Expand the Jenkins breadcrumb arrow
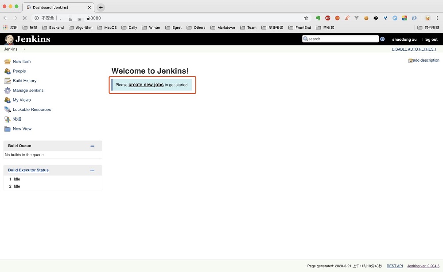 [x=24, y=49]
